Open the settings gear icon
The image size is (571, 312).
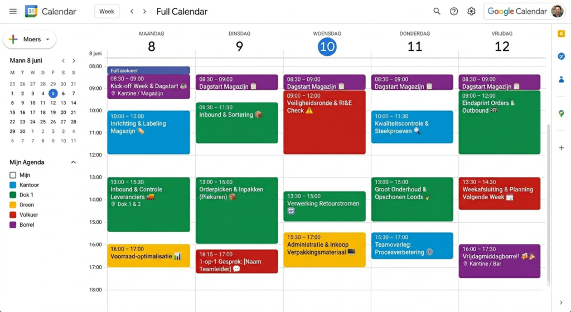[471, 11]
